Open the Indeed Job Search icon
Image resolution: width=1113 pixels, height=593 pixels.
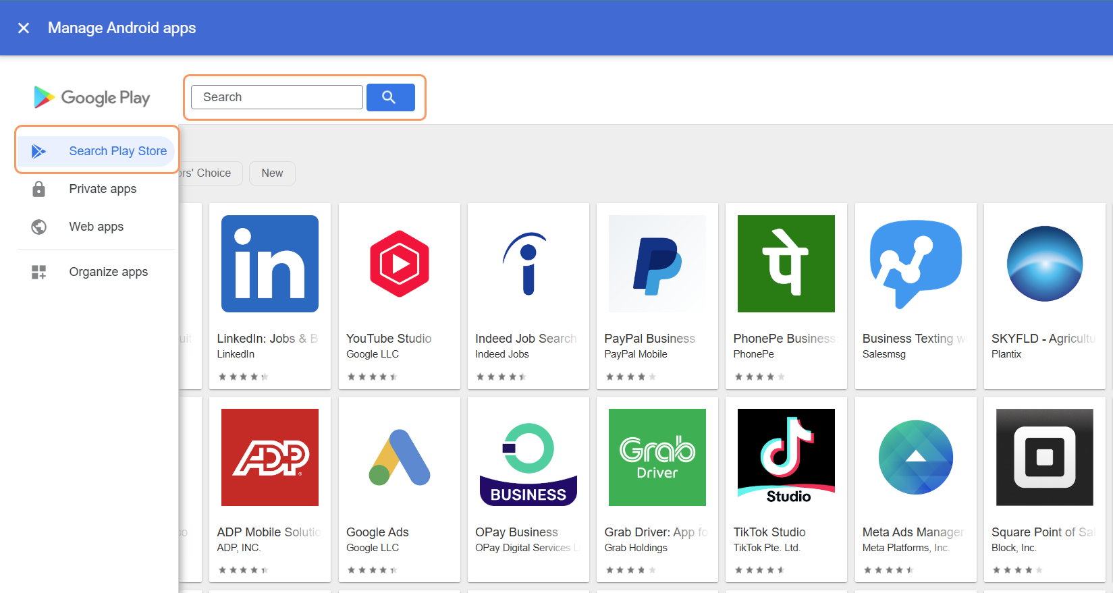(x=528, y=264)
